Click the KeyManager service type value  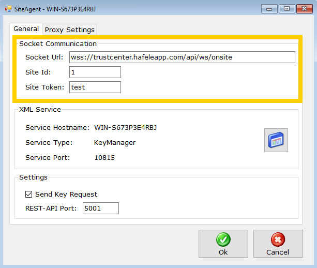(x=114, y=142)
